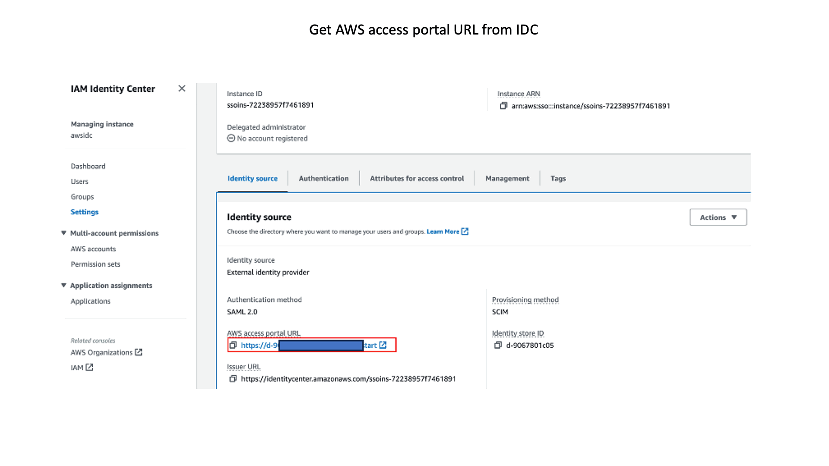Click AWS Organizations external link icon
The width and height of the screenshot is (829, 466).
[x=139, y=352]
